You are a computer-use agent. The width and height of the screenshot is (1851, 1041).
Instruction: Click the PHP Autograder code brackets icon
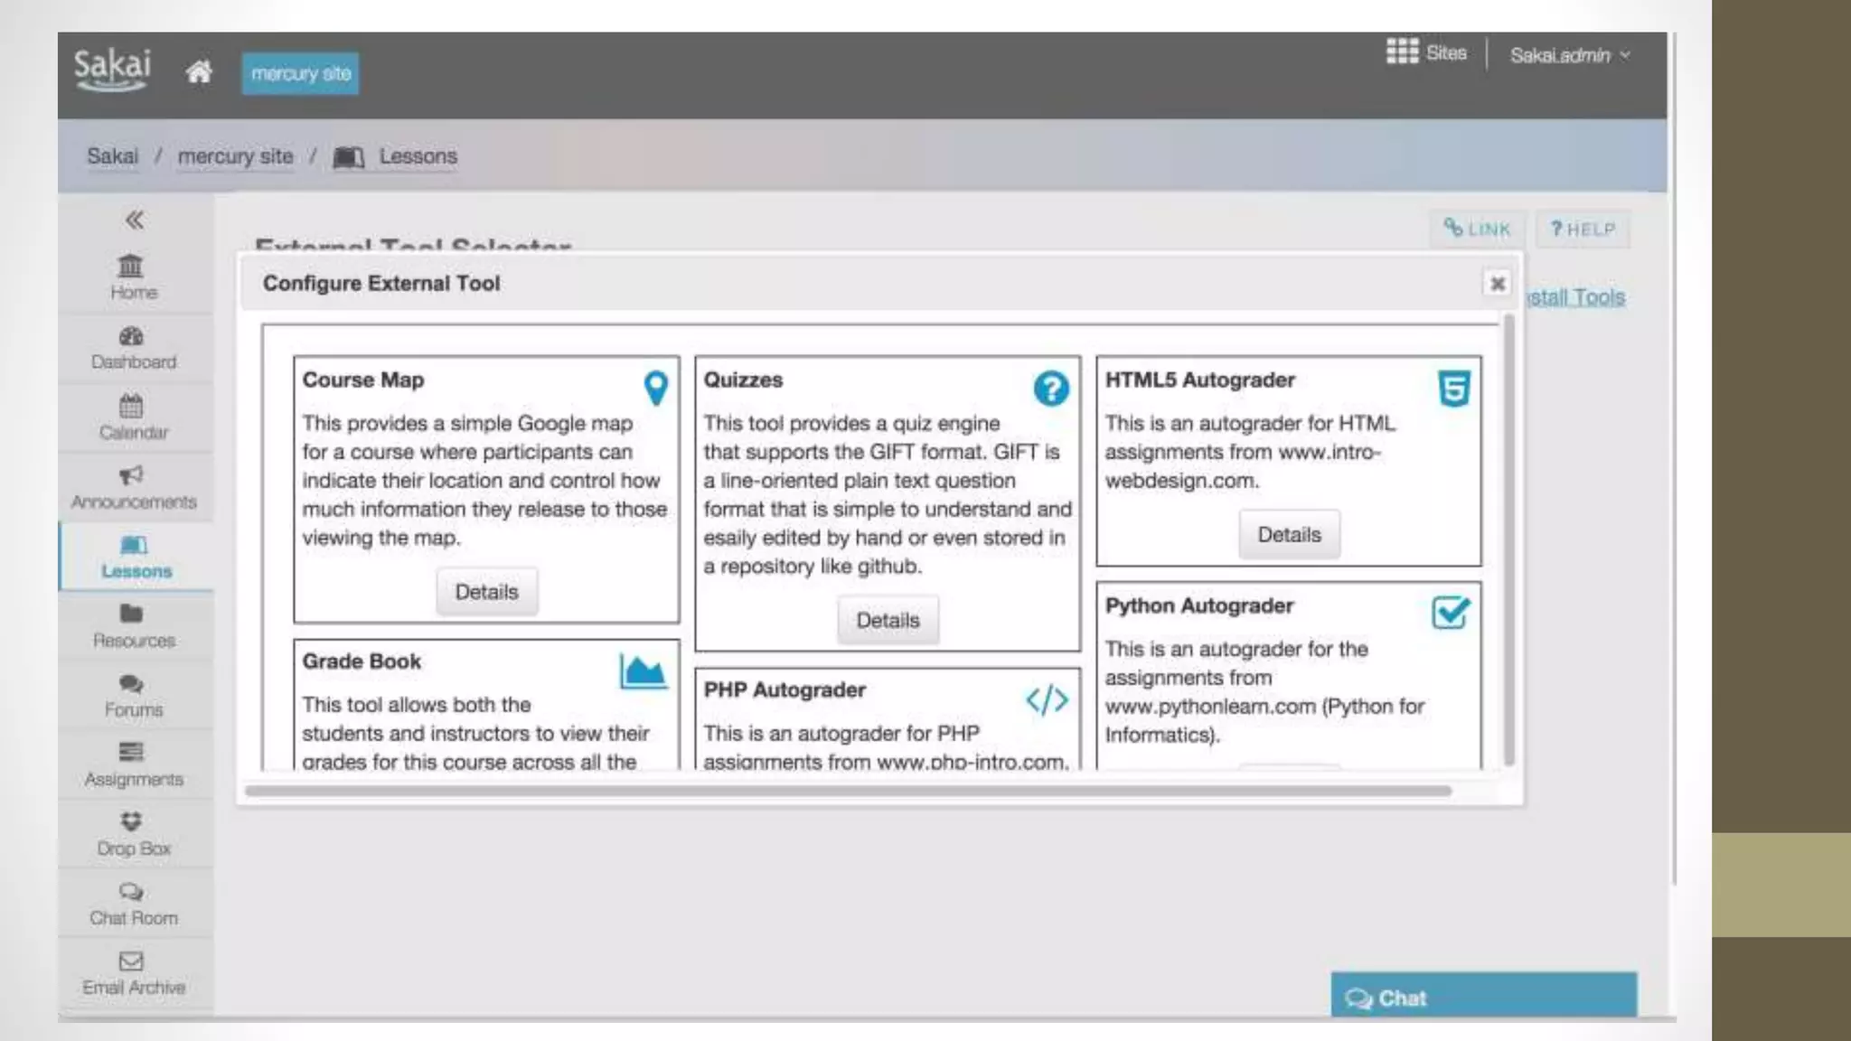click(1047, 699)
